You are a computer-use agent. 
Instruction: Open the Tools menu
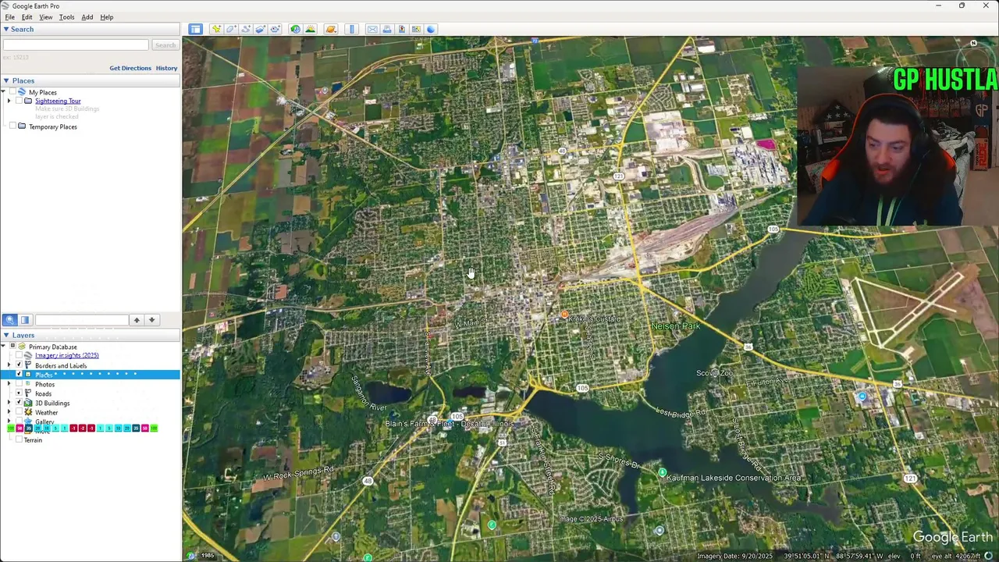click(66, 17)
